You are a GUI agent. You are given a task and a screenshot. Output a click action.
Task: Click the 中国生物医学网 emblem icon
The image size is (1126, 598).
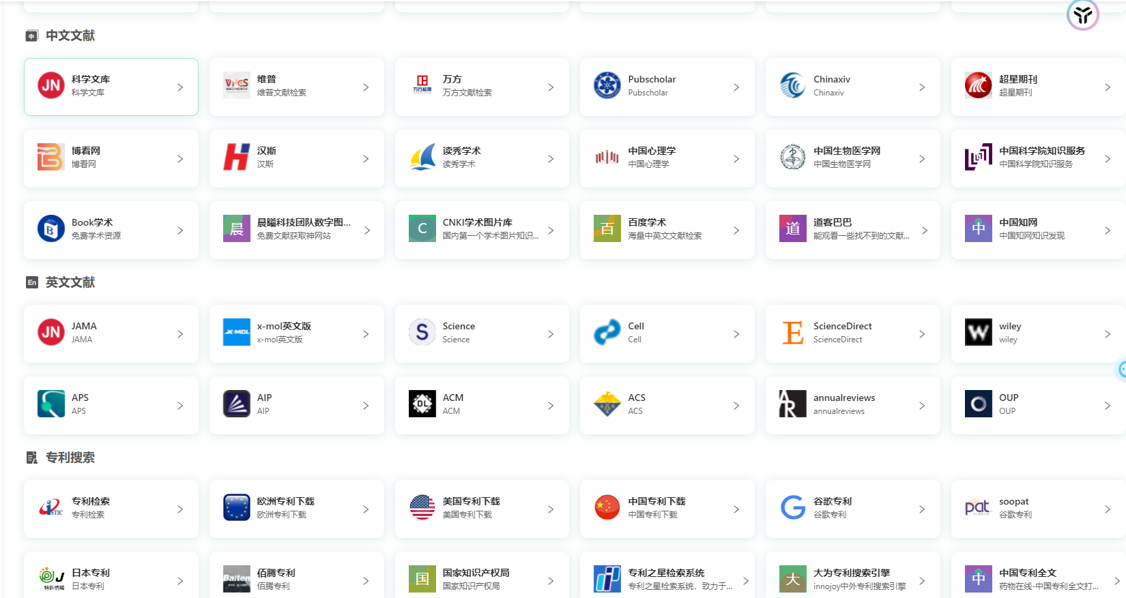[x=793, y=158]
